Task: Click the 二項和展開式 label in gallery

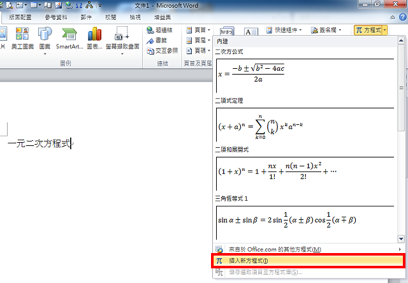Action: click(x=232, y=150)
